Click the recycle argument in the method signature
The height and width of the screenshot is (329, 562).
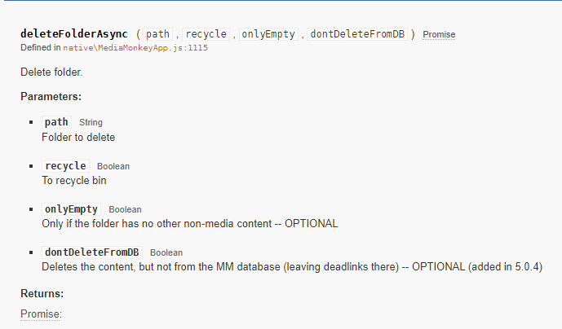click(x=206, y=34)
